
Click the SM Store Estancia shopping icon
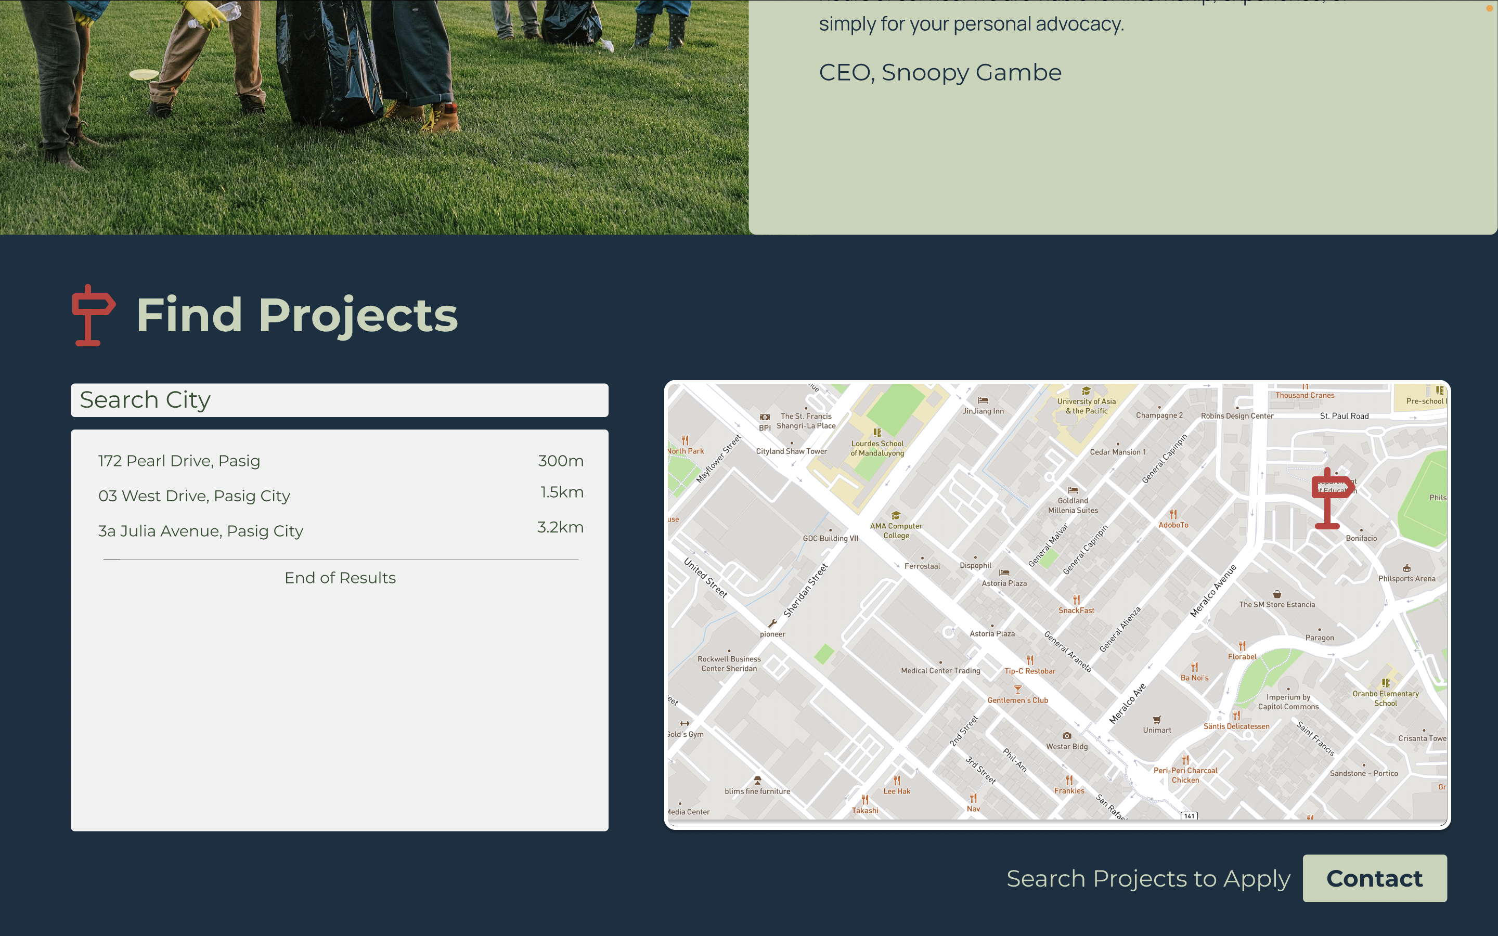point(1276,594)
